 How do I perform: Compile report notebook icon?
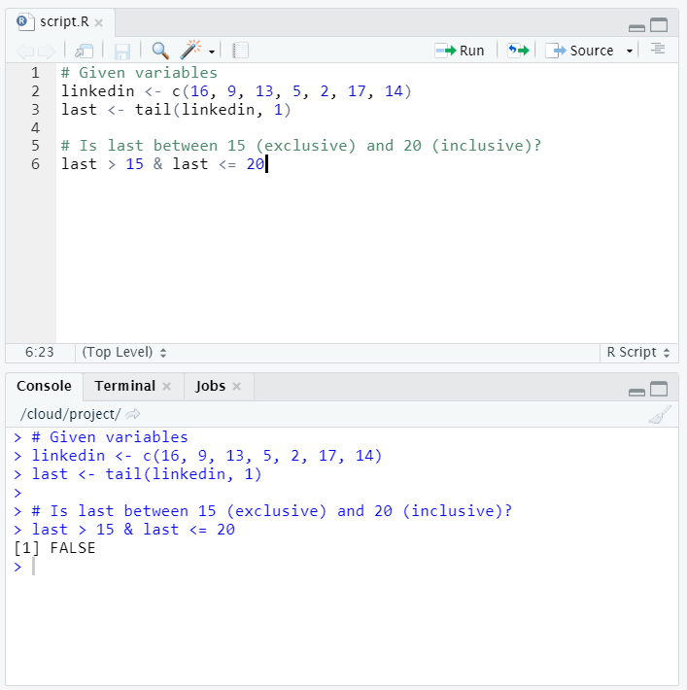(x=240, y=51)
